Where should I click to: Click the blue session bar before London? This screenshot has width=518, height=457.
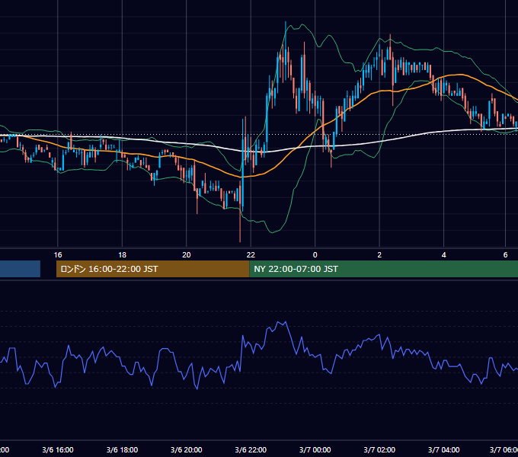click(20, 269)
